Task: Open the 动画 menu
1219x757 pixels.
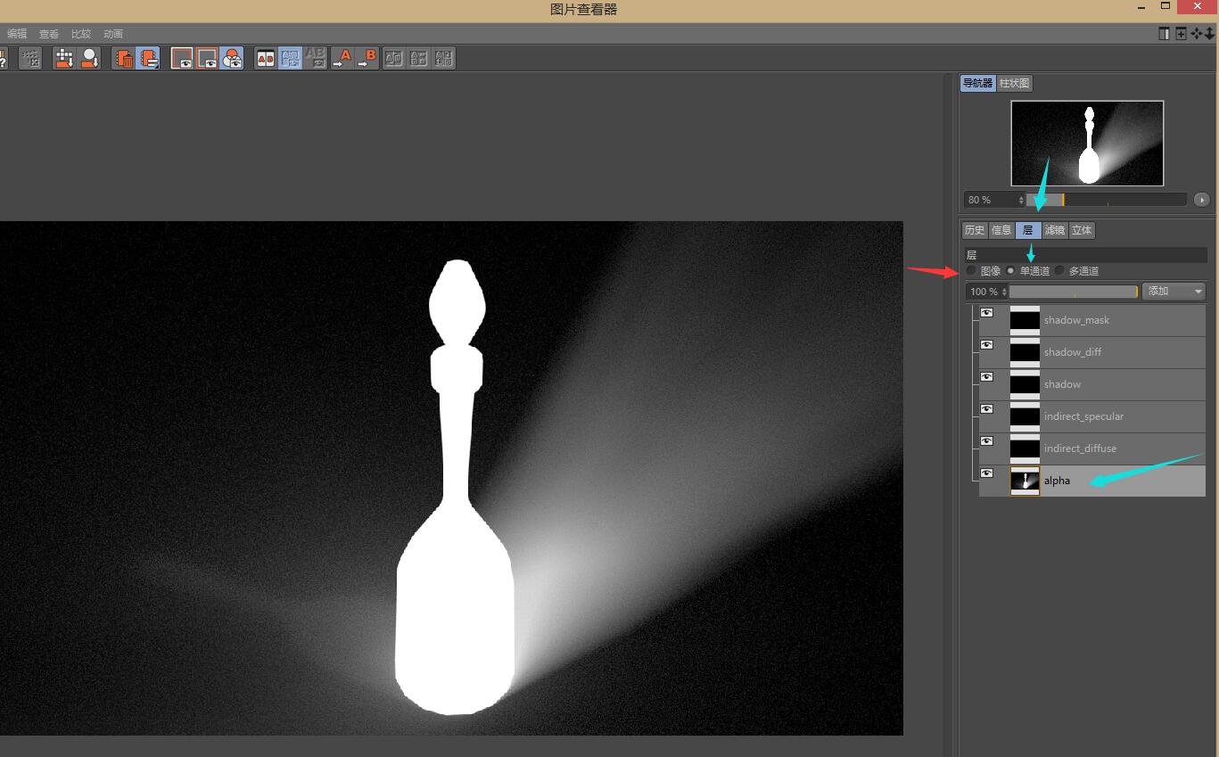Action: click(x=113, y=34)
